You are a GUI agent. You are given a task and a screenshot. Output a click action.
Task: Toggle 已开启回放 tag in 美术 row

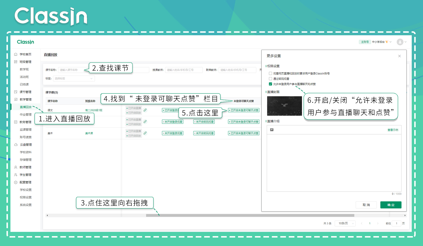coord(134,136)
